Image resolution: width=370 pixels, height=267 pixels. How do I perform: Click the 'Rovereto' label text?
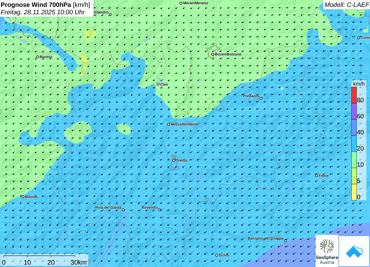(x=150, y=207)
